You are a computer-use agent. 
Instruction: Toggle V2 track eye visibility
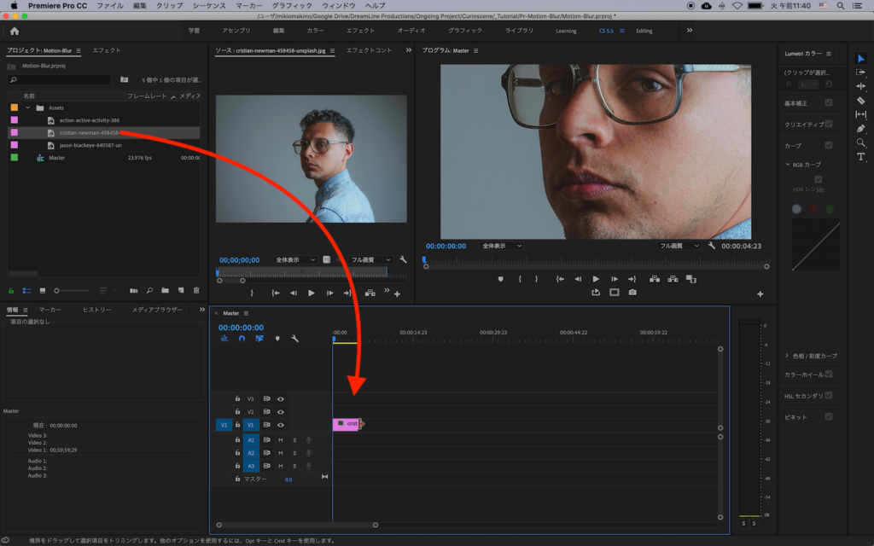(280, 411)
